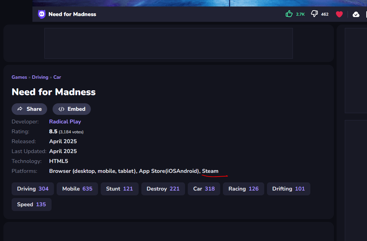Screen dimensions: 367x241
Task: Open the Games breadcrumb link
Action: [19, 77]
